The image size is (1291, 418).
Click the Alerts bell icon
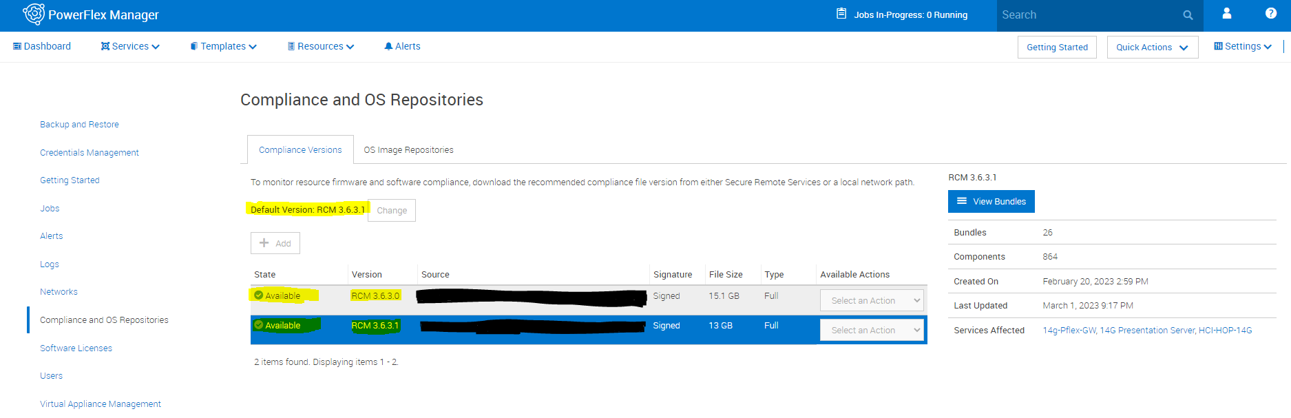(388, 46)
